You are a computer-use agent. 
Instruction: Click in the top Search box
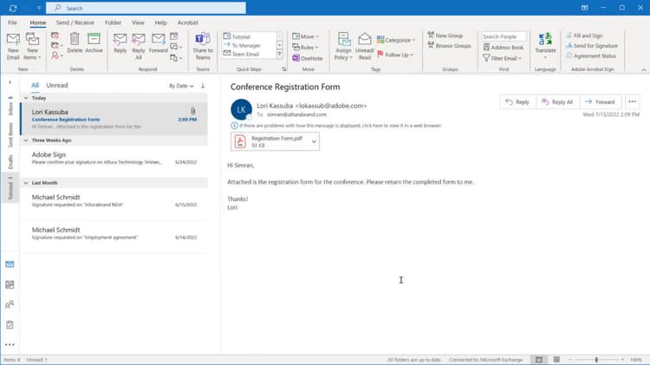pyautogui.click(x=146, y=8)
